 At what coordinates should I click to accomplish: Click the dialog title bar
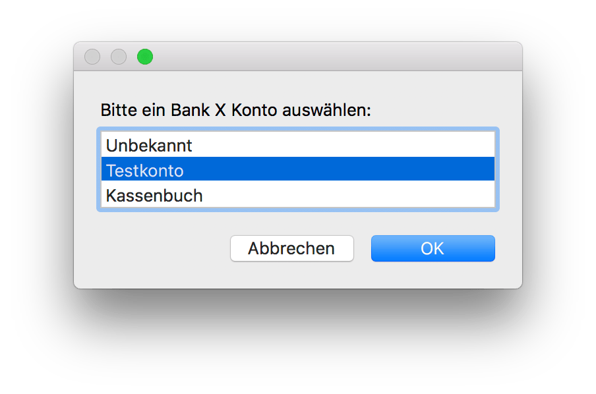tap(297, 57)
